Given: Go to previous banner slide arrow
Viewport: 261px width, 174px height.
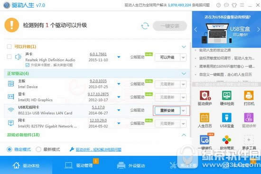Looking at the screenshot, I should [196, 29].
